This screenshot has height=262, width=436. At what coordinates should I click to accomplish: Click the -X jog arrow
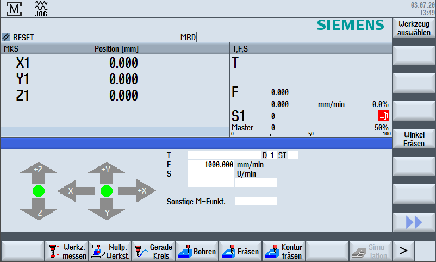point(76,191)
